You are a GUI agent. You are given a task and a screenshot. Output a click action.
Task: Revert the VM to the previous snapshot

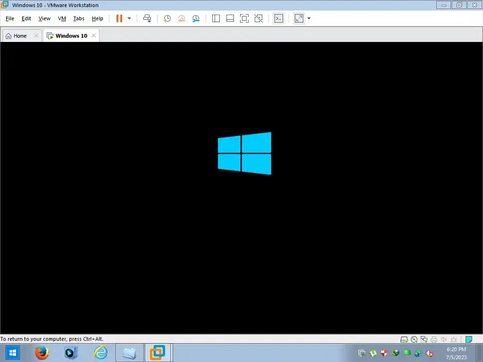182,18
